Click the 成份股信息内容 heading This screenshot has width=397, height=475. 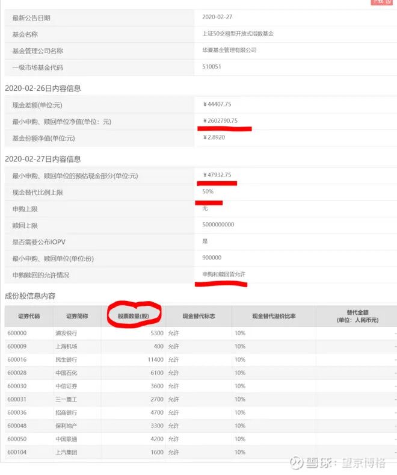point(30,296)
